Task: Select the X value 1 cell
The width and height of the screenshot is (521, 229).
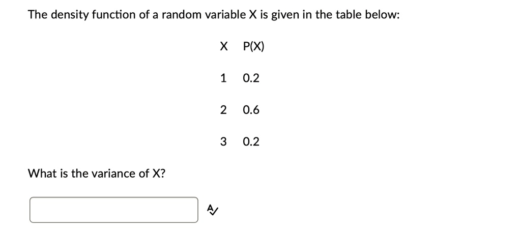Action: point(223,78)
